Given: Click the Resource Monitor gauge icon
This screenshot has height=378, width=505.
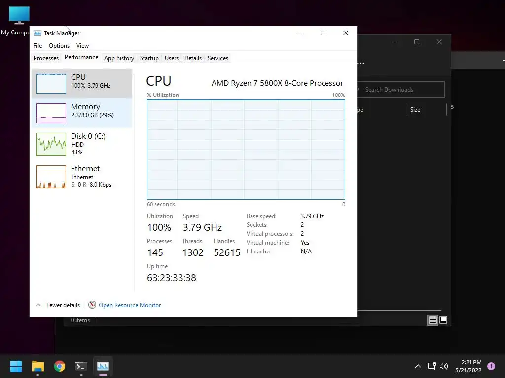Looking at the screenshot, I should (x=92, y=305).
